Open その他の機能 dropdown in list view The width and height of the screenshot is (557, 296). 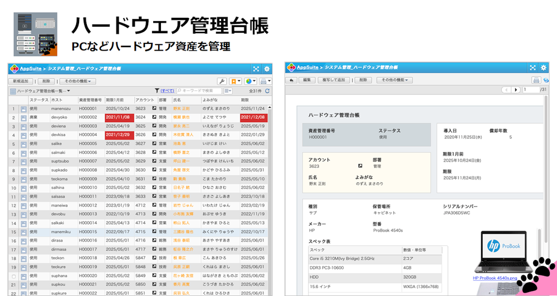click(77, 81)
